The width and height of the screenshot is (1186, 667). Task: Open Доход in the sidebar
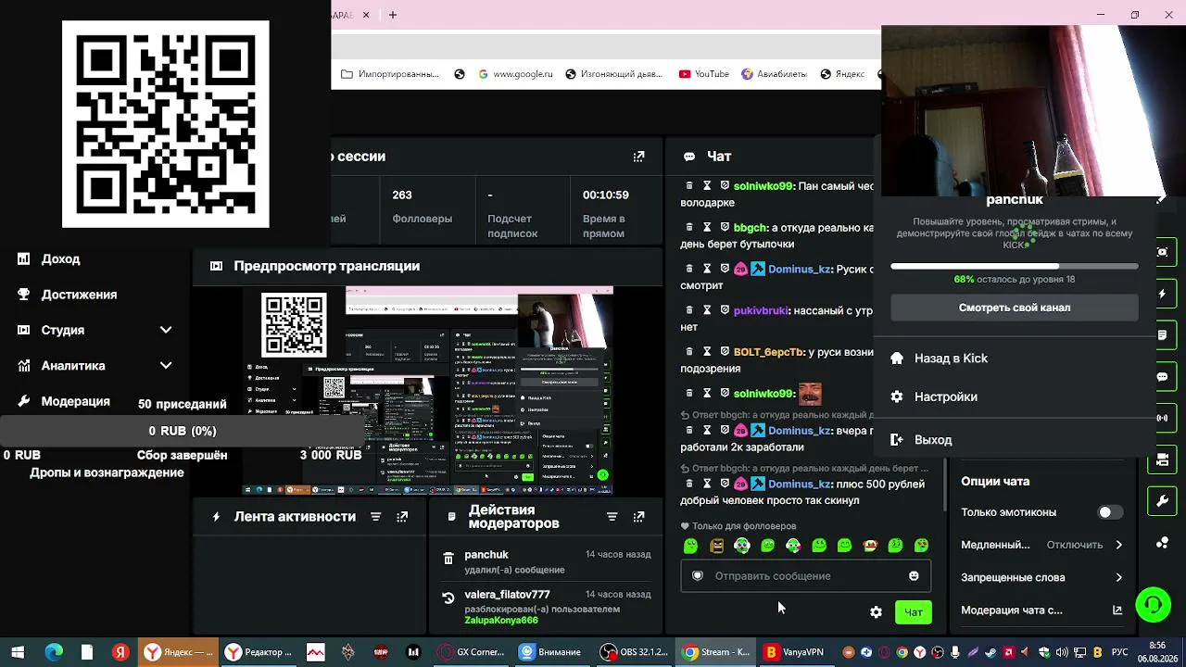(60, 259)
